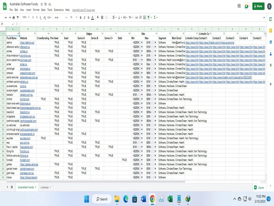Toggle italic formatting
The image size is (274, 206).
(84, 18)
